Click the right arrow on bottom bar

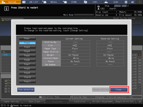click(140, 102)
